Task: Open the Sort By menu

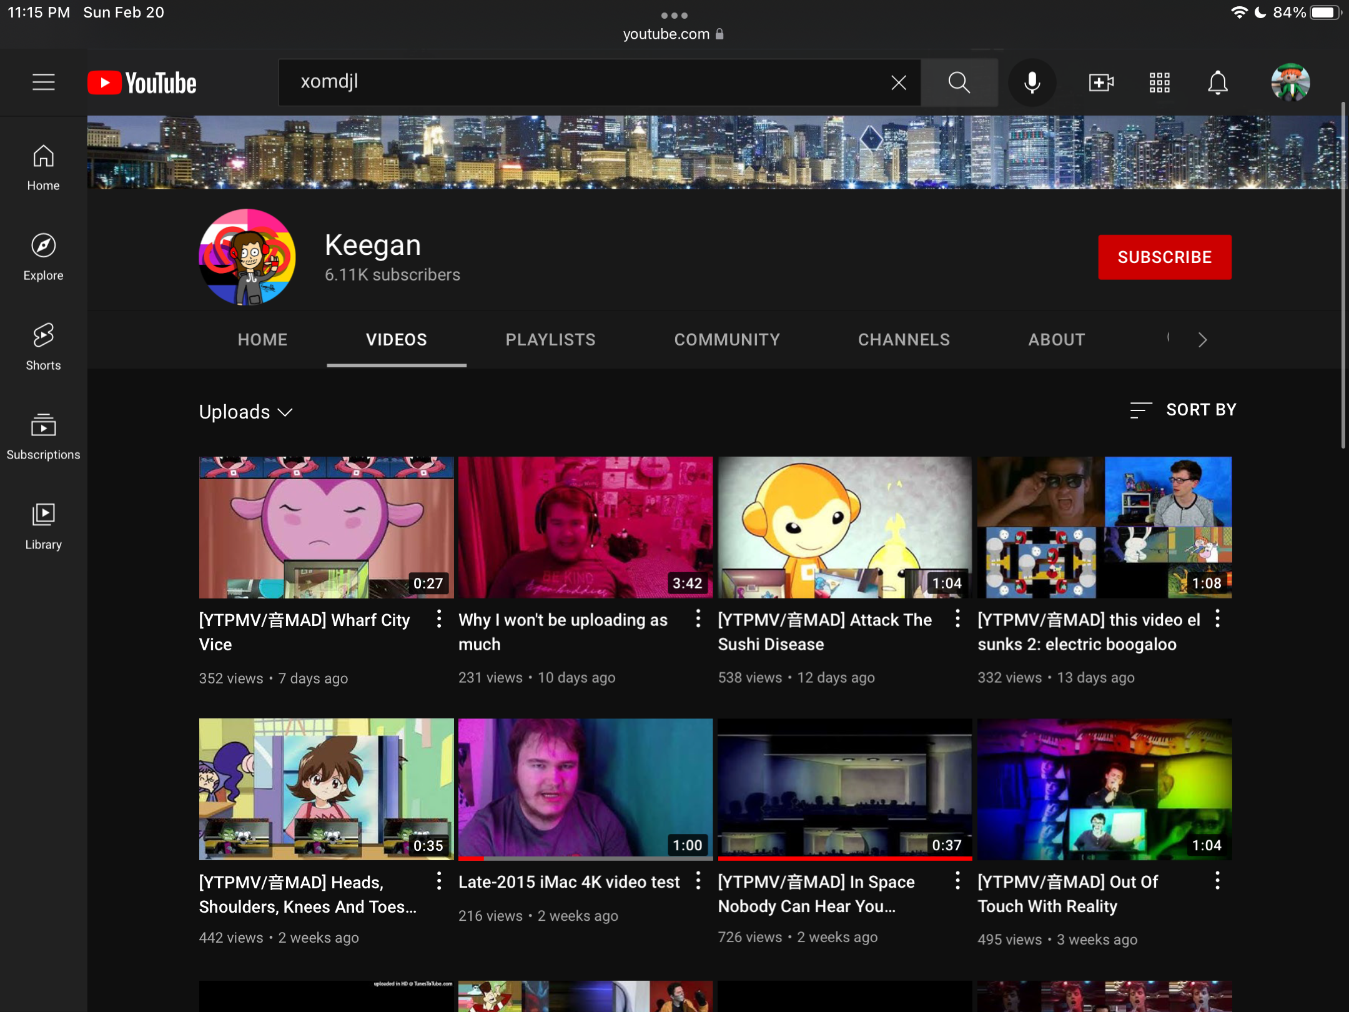Action: click(x=1183, y=410)
